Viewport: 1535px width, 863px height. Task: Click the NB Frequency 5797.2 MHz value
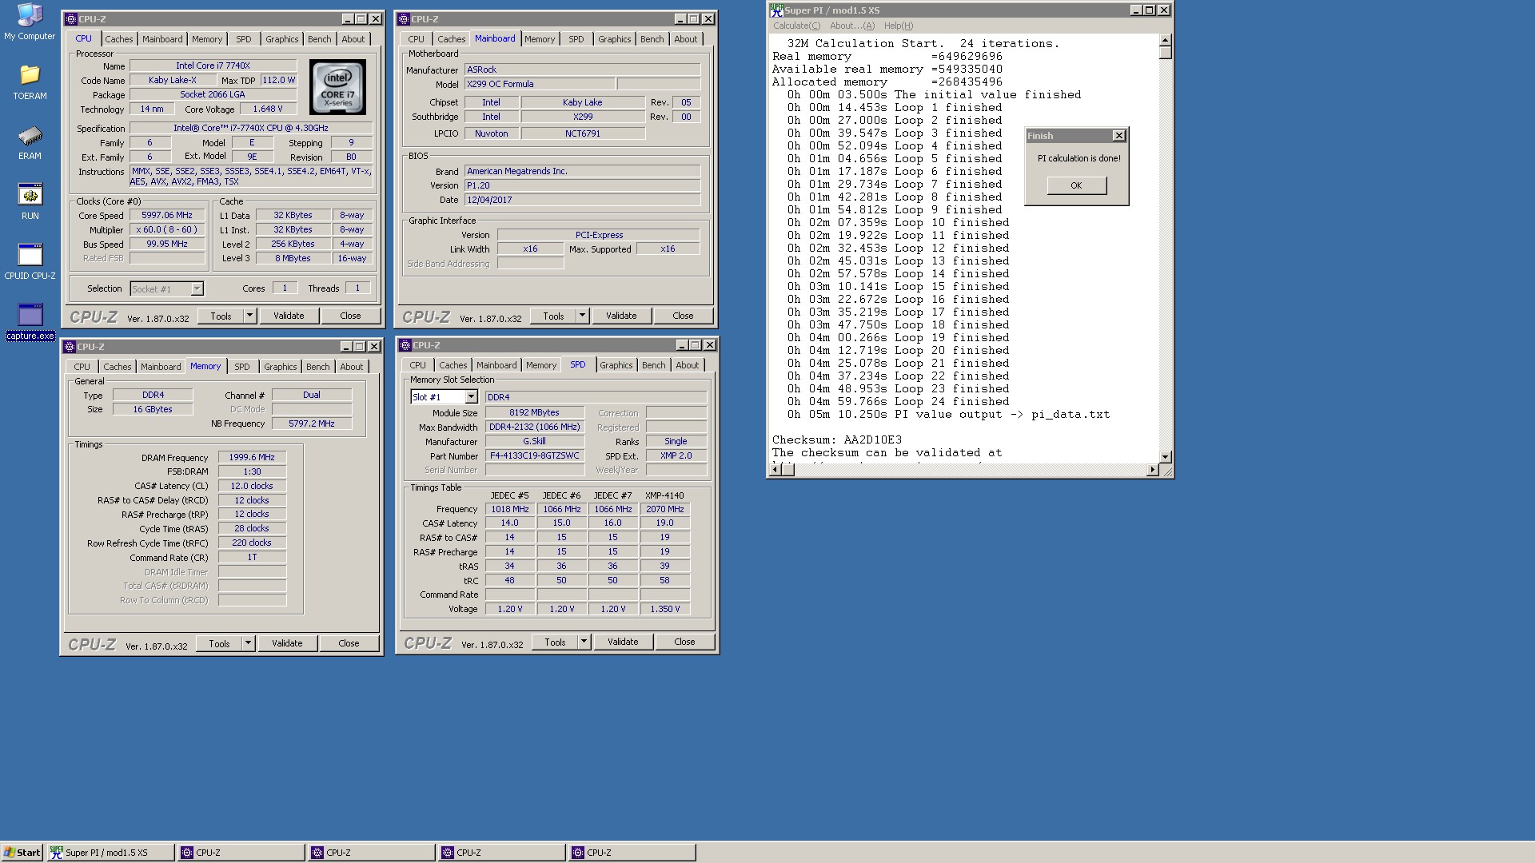312,424
